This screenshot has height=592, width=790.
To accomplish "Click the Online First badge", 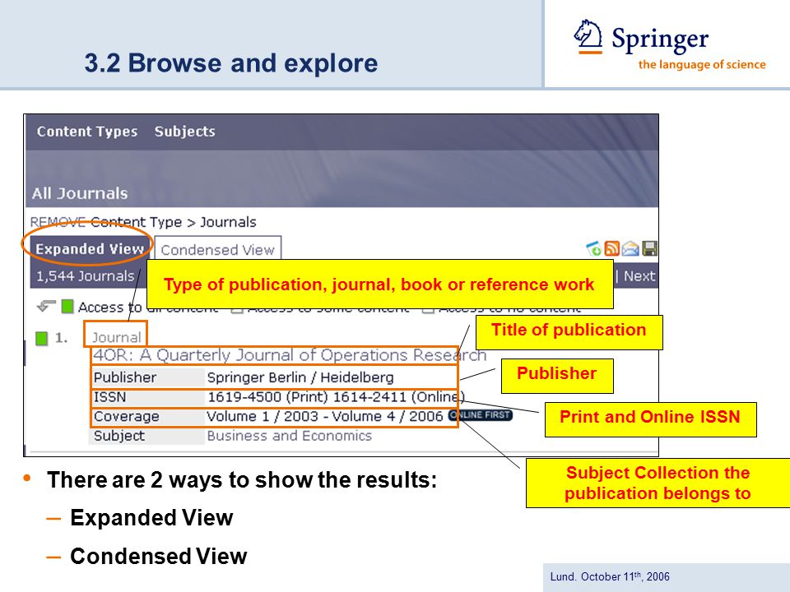I will [480, 414].
